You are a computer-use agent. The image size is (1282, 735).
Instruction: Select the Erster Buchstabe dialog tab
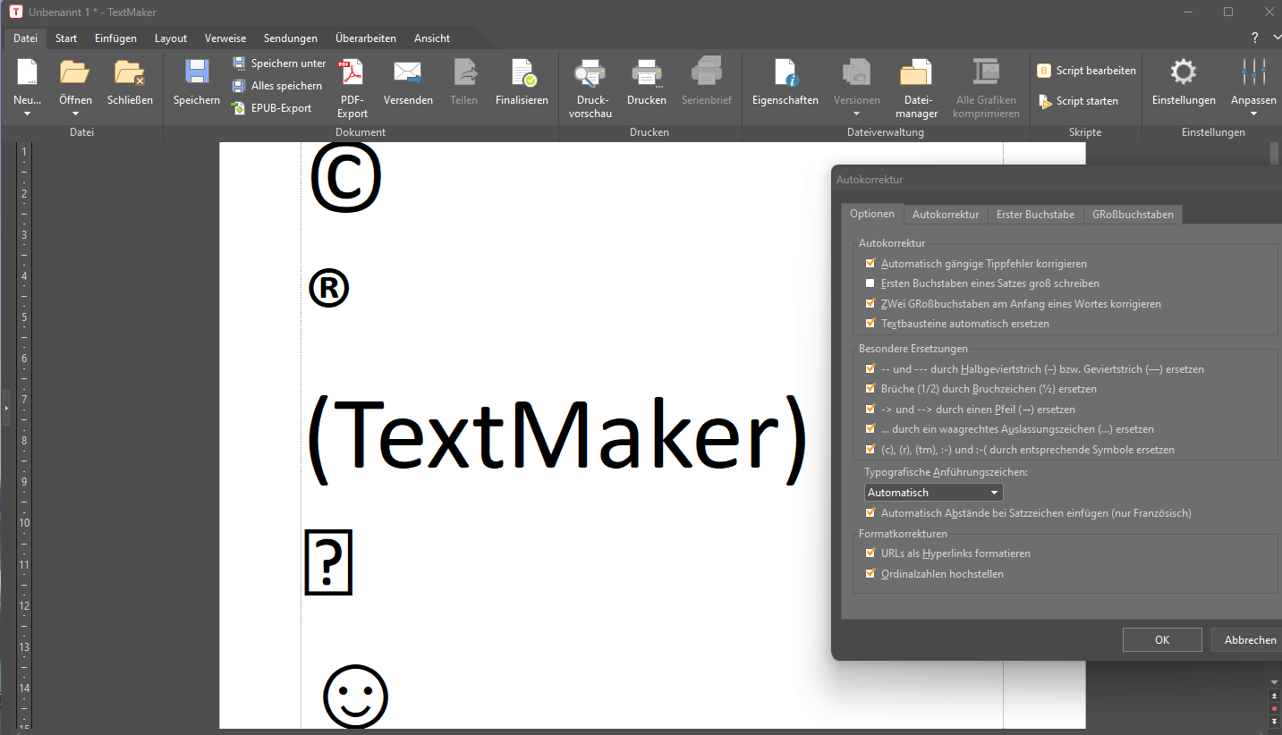click(1036, 215)
